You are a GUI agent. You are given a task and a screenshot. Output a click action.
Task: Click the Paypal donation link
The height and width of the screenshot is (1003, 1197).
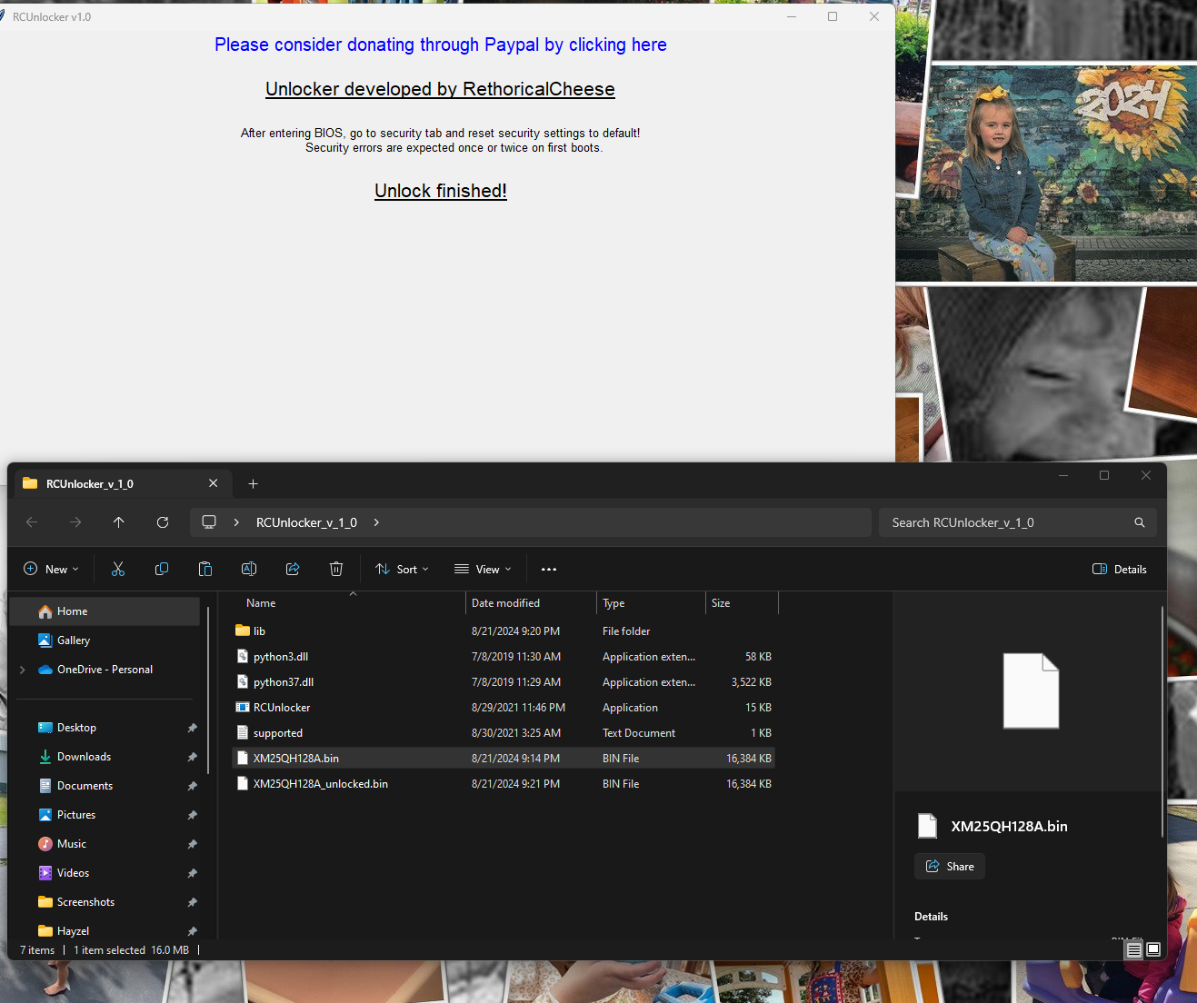[440, 45]
